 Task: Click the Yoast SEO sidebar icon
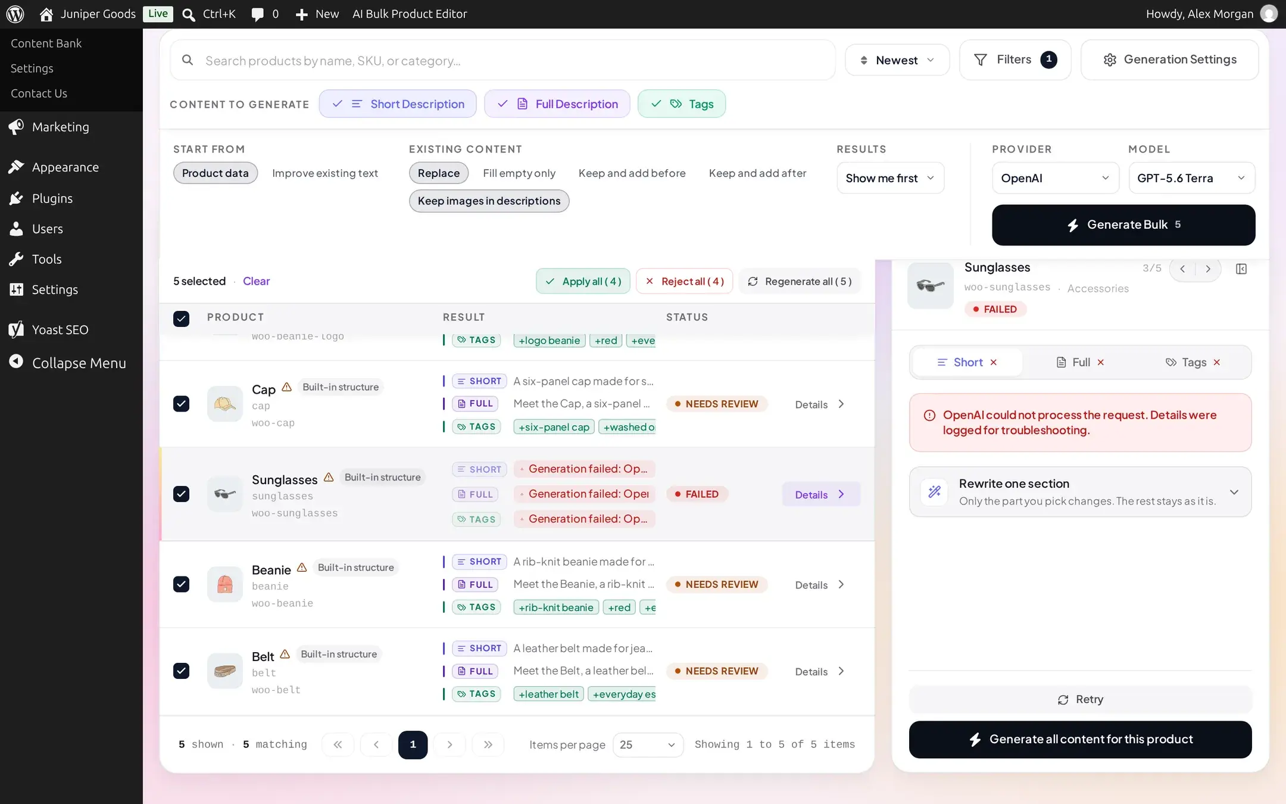pyautogui.click(x=16, y=329)
